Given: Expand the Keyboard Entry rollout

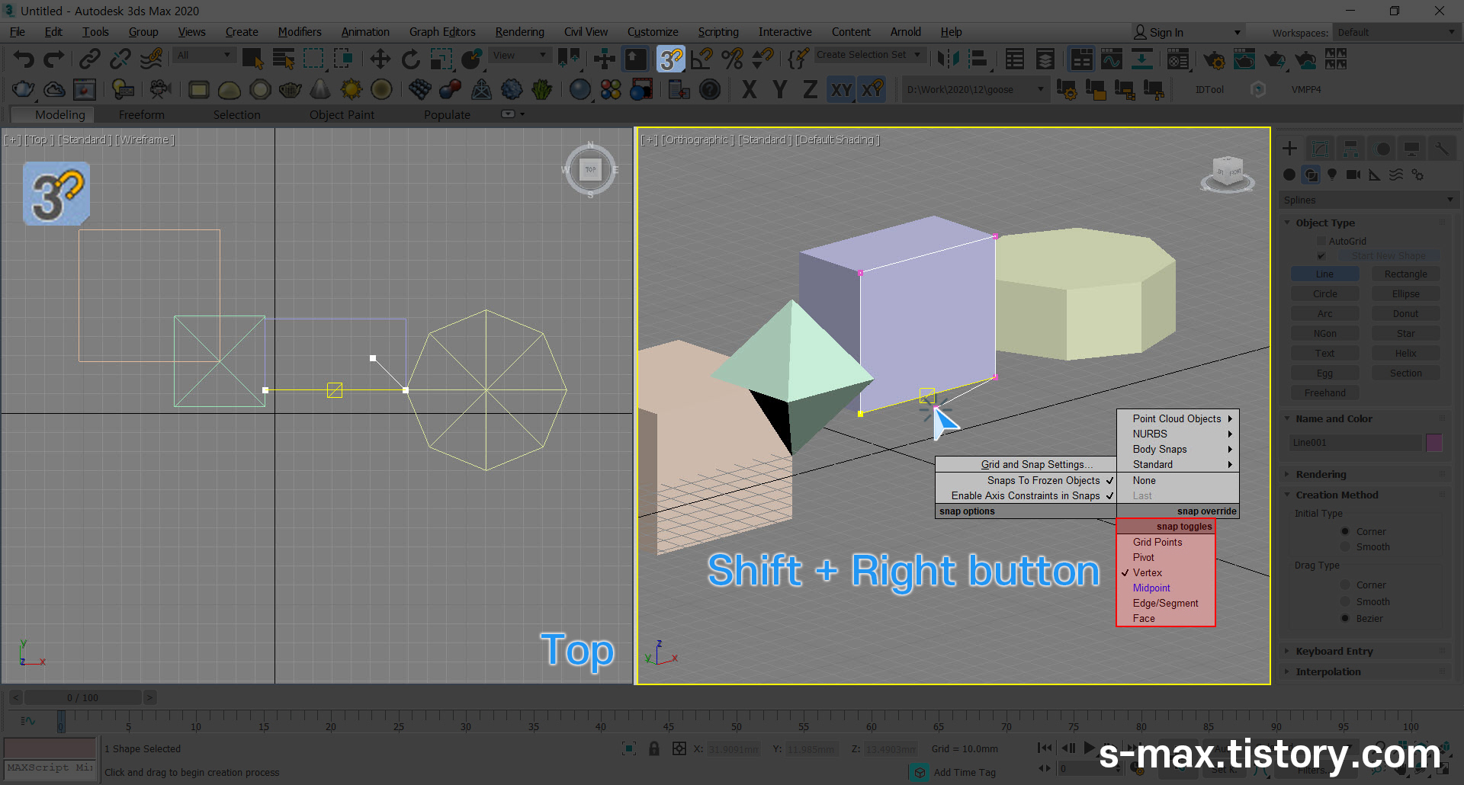Looking at the screenshot, I should tap(1334, 651).
